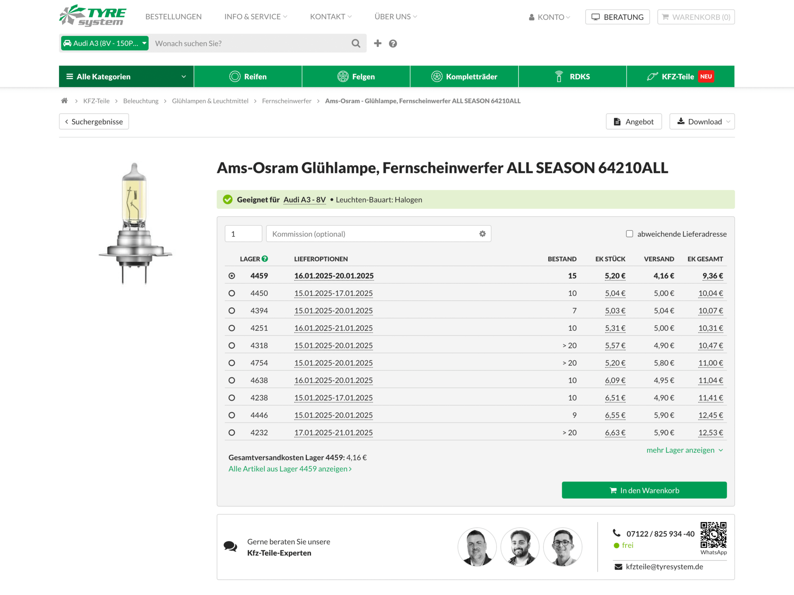Open the WARENKORB (0) cart
The width and height of the screenshot is (794, 595).
click(x=696, y=17)
